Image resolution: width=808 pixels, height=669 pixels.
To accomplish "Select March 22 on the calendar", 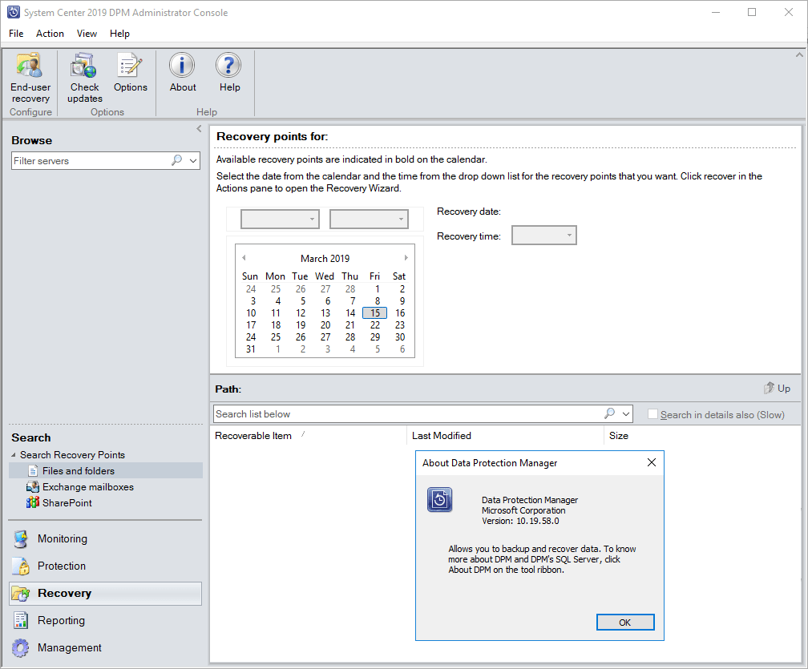I will pyautogui.click(x=374, y=325).
